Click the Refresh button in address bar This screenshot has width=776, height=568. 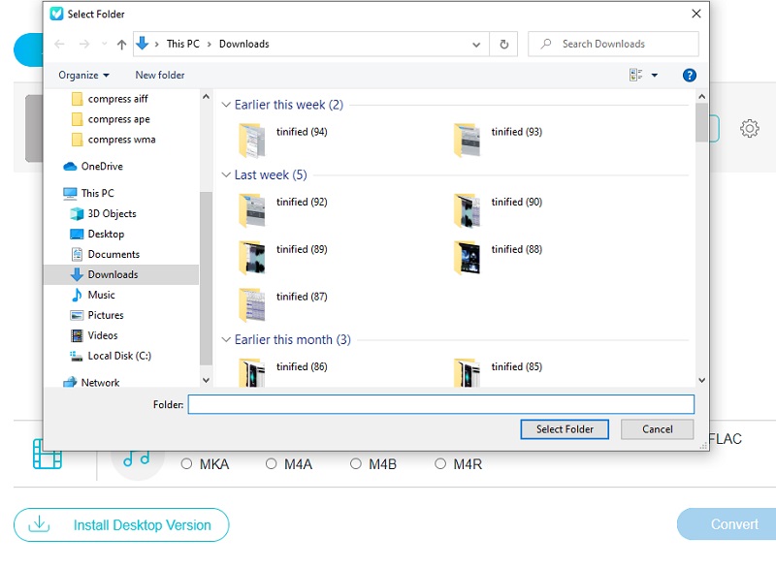coord(503,45)
